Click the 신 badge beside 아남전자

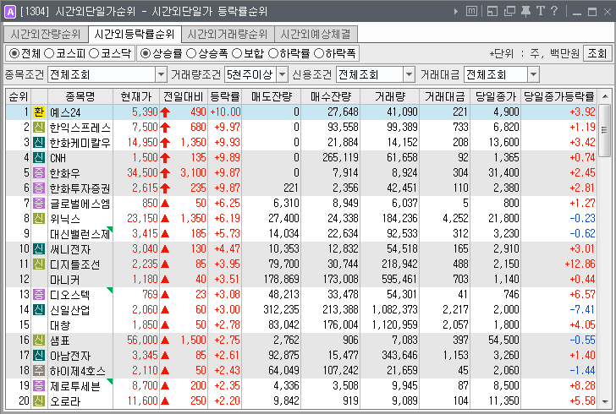tap(39, 356)
